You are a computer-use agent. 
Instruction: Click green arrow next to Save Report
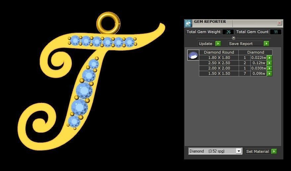point(266,44)
